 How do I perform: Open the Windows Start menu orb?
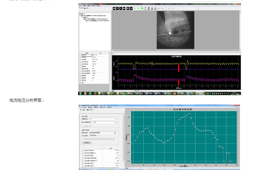click(80, 93)
